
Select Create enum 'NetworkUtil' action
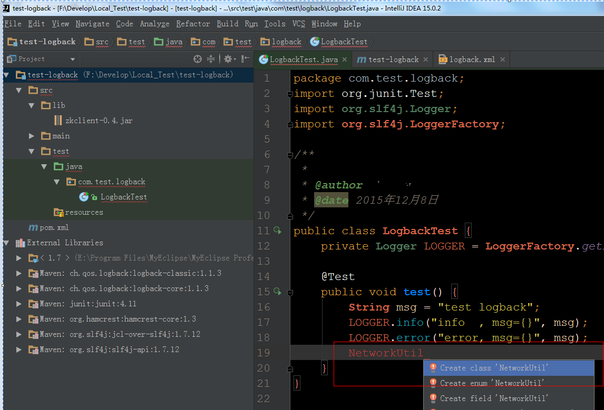coord(493,383)
